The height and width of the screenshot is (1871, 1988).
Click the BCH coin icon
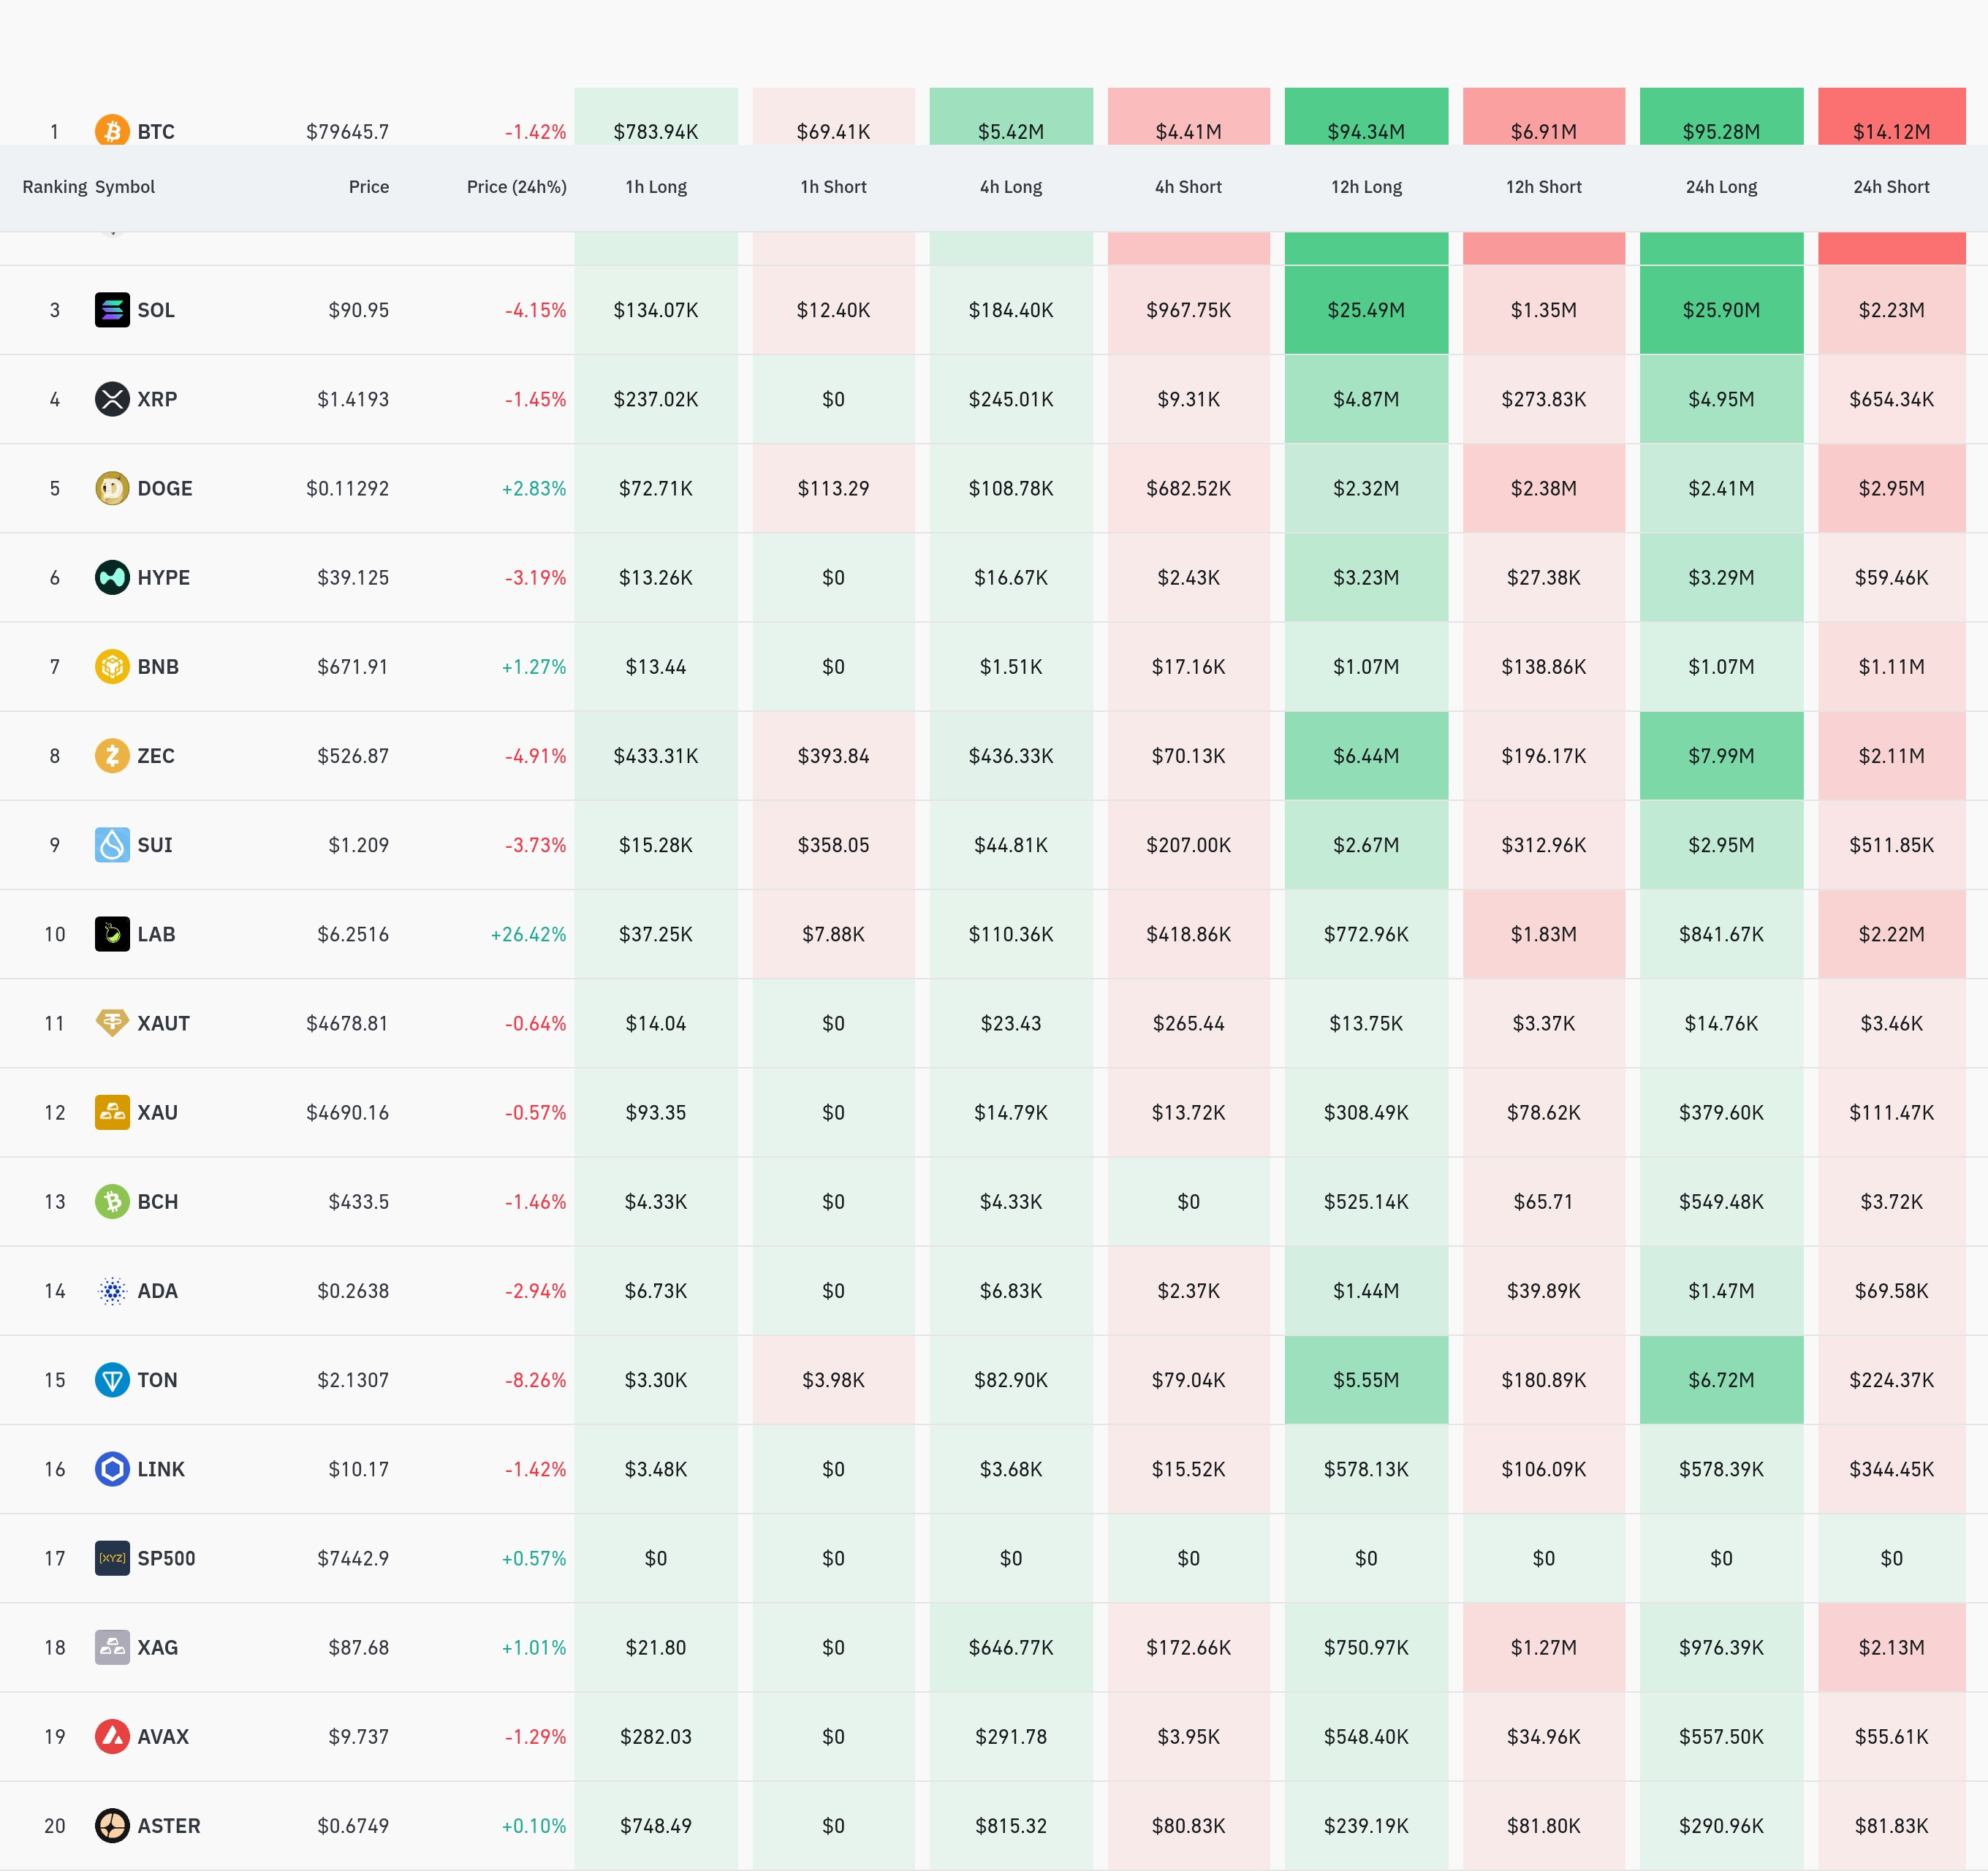click(112, 1201)
